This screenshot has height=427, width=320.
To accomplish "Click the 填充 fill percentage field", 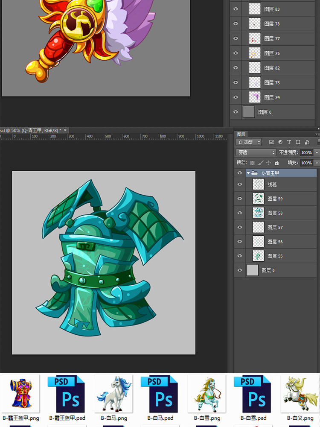I will [x=306, y=163].
